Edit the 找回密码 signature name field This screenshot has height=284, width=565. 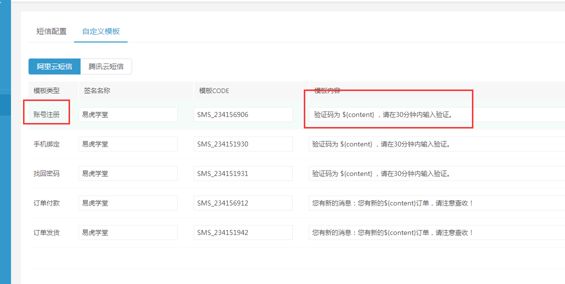[x=128, y=174]
